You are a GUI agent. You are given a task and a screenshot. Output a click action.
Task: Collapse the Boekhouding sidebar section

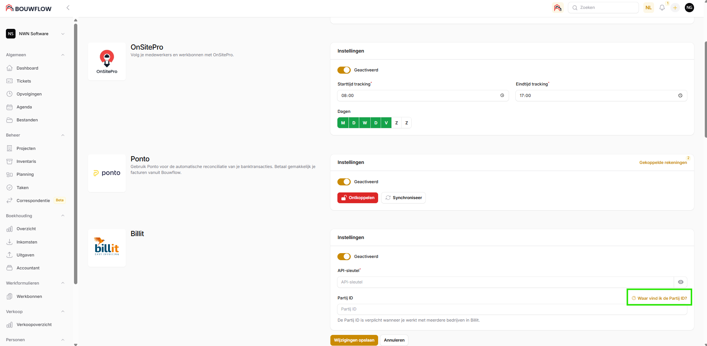click(x=63, y=216)
